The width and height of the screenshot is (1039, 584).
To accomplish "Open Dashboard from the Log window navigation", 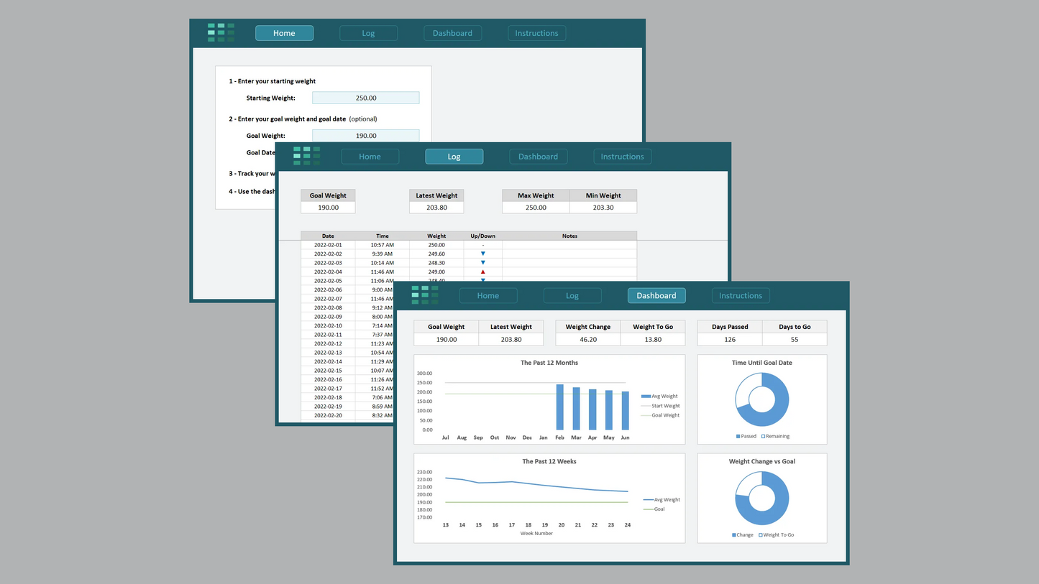I will tap(538, 157).
